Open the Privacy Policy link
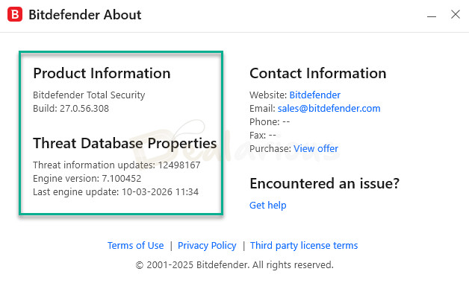Screen dimensions: 469x289 (x=207, y=246)
